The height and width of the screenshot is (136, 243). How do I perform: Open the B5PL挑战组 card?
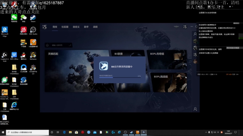169,82
